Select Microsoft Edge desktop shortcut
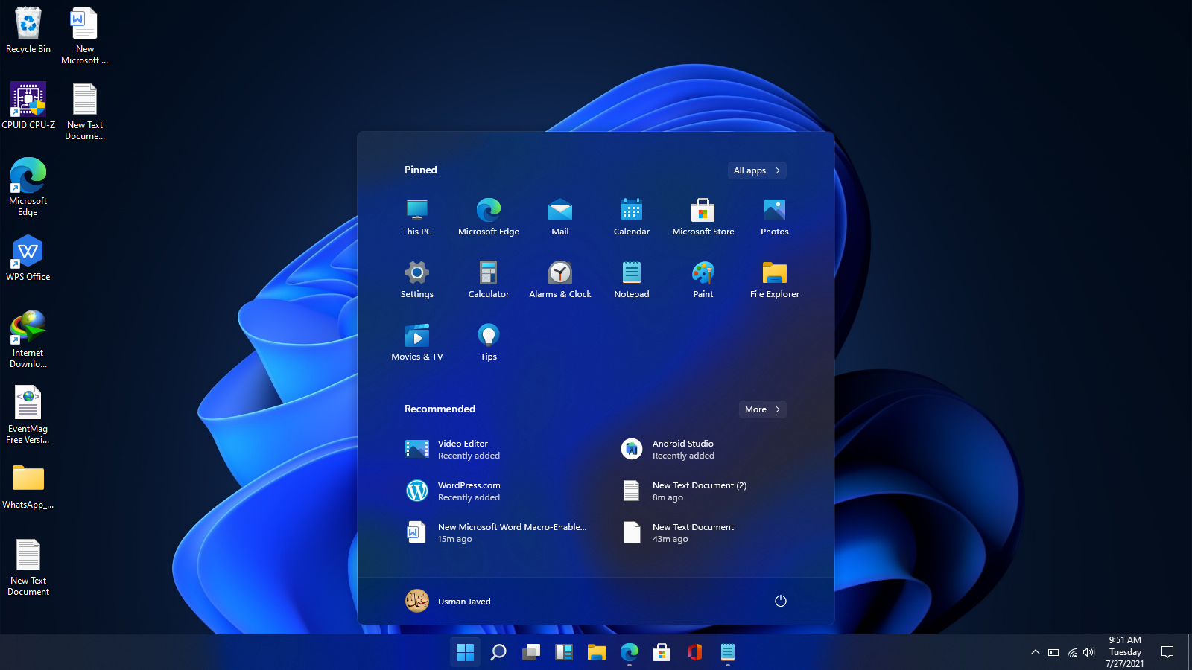Screen dimensions: 1192x670 click(x=28, y=187)
